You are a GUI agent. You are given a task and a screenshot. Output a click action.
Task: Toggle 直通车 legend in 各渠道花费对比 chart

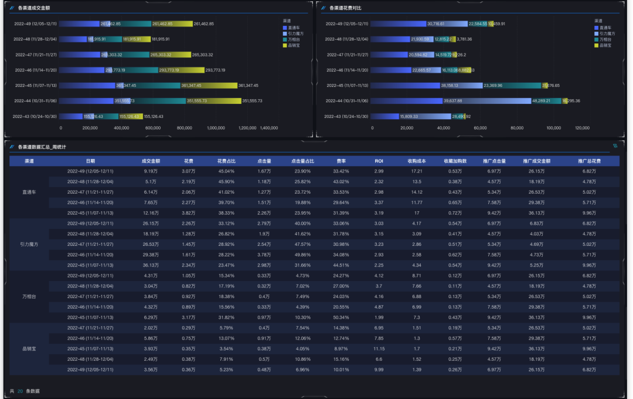[x=603, y=28]
